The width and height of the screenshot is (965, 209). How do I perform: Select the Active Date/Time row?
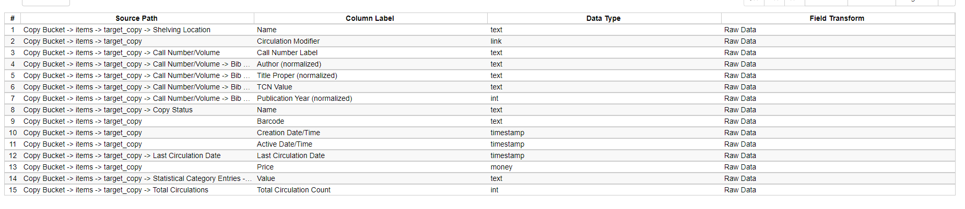(x=285, y=144)
